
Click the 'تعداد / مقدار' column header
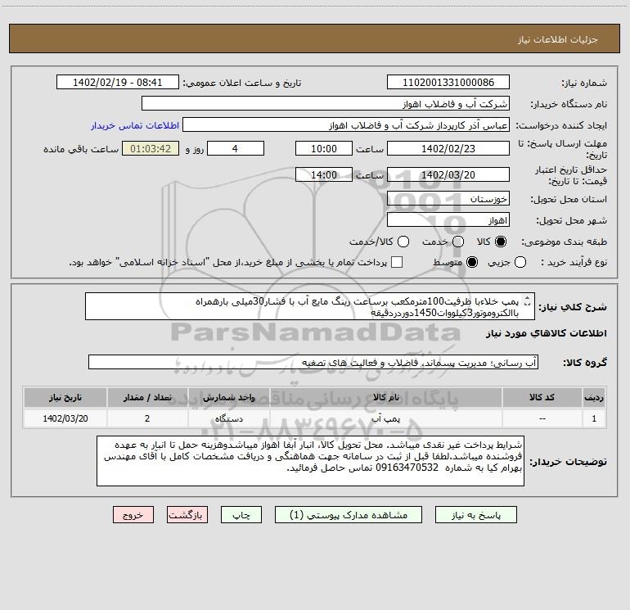[147, 397]
